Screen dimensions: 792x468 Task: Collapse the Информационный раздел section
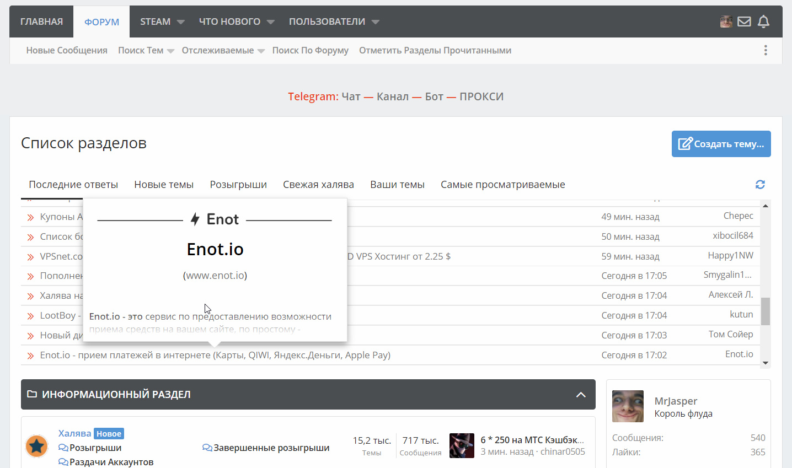pos(581,394)
